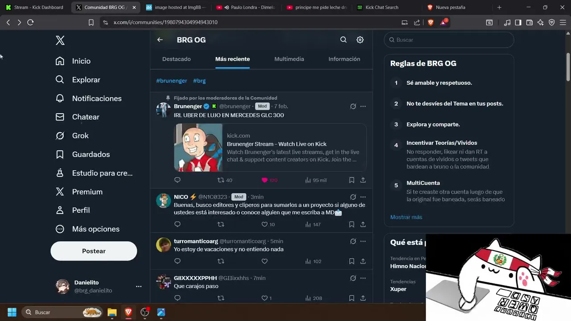Viewport: 571px width, 321px height.
Task: Bookmark NICO's post
Action: tap(352, 224)
